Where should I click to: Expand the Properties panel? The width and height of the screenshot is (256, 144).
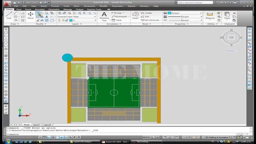point(182,24)
